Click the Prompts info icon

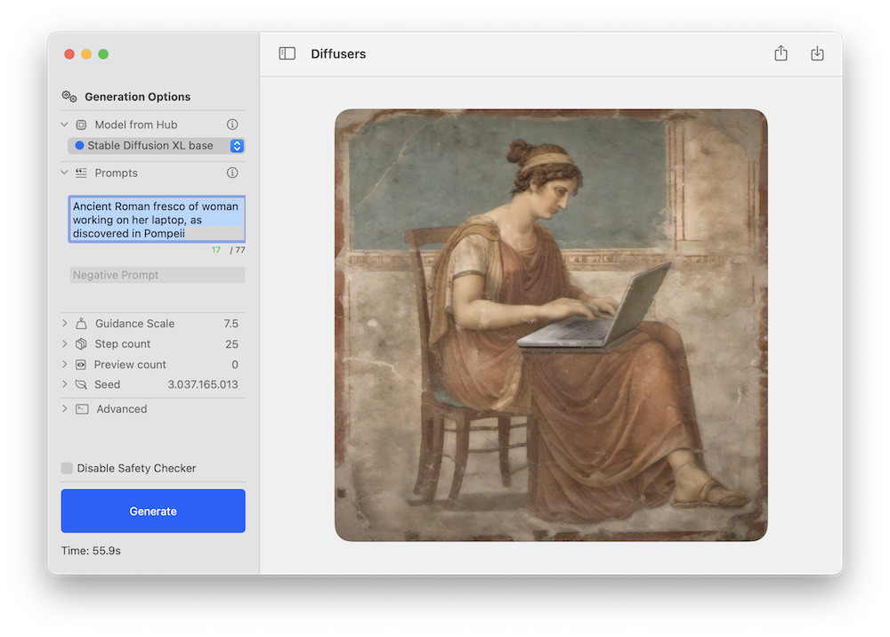(231, 173)
